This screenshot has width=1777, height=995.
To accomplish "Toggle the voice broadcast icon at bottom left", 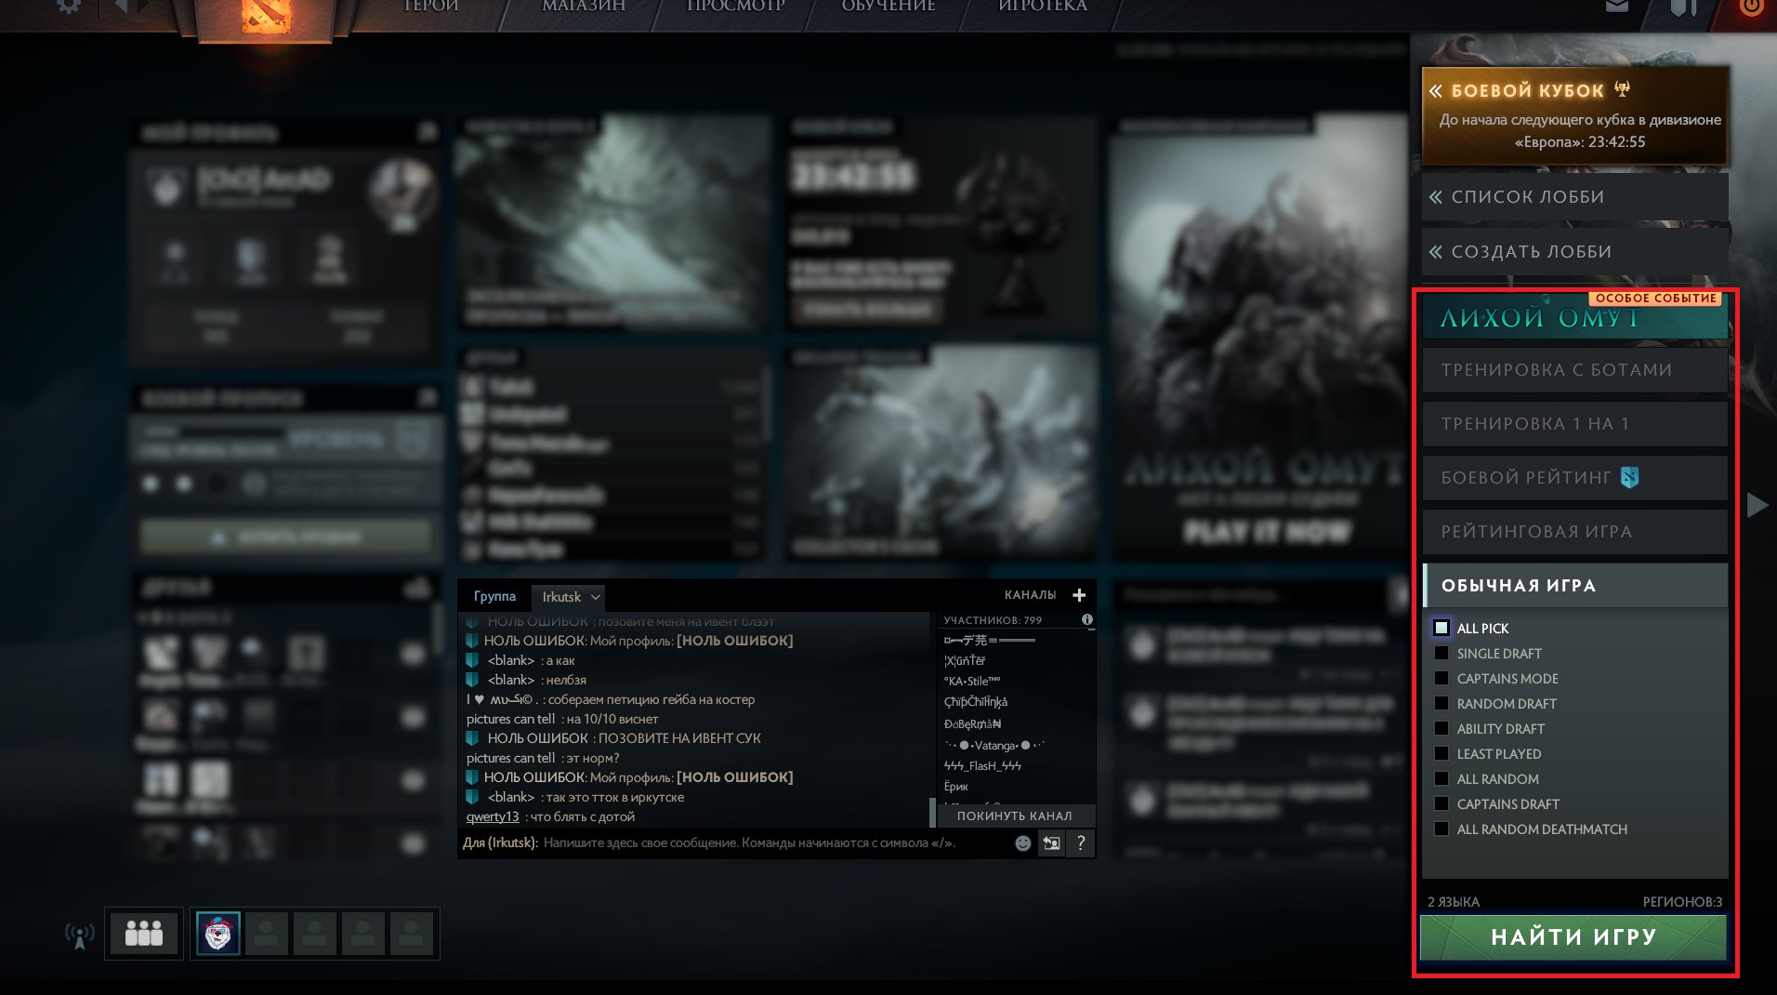I will pyautogui.click(x=80, y=935).
